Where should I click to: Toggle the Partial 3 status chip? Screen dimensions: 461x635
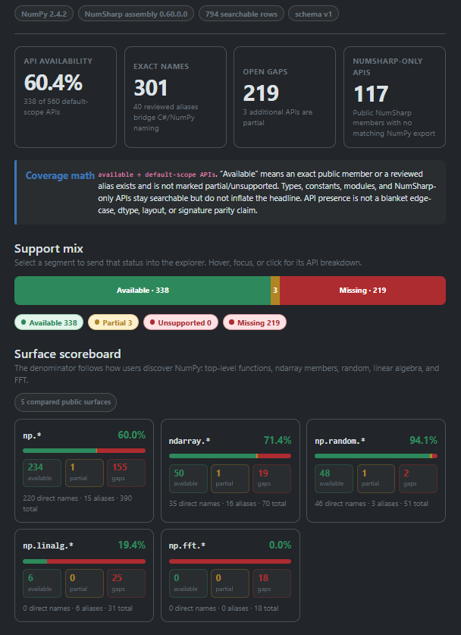pyautogui.click(x=113, y=322)
